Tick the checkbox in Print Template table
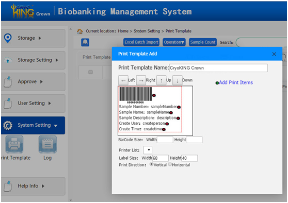This screenshot has width=288, height=203. 90,72
